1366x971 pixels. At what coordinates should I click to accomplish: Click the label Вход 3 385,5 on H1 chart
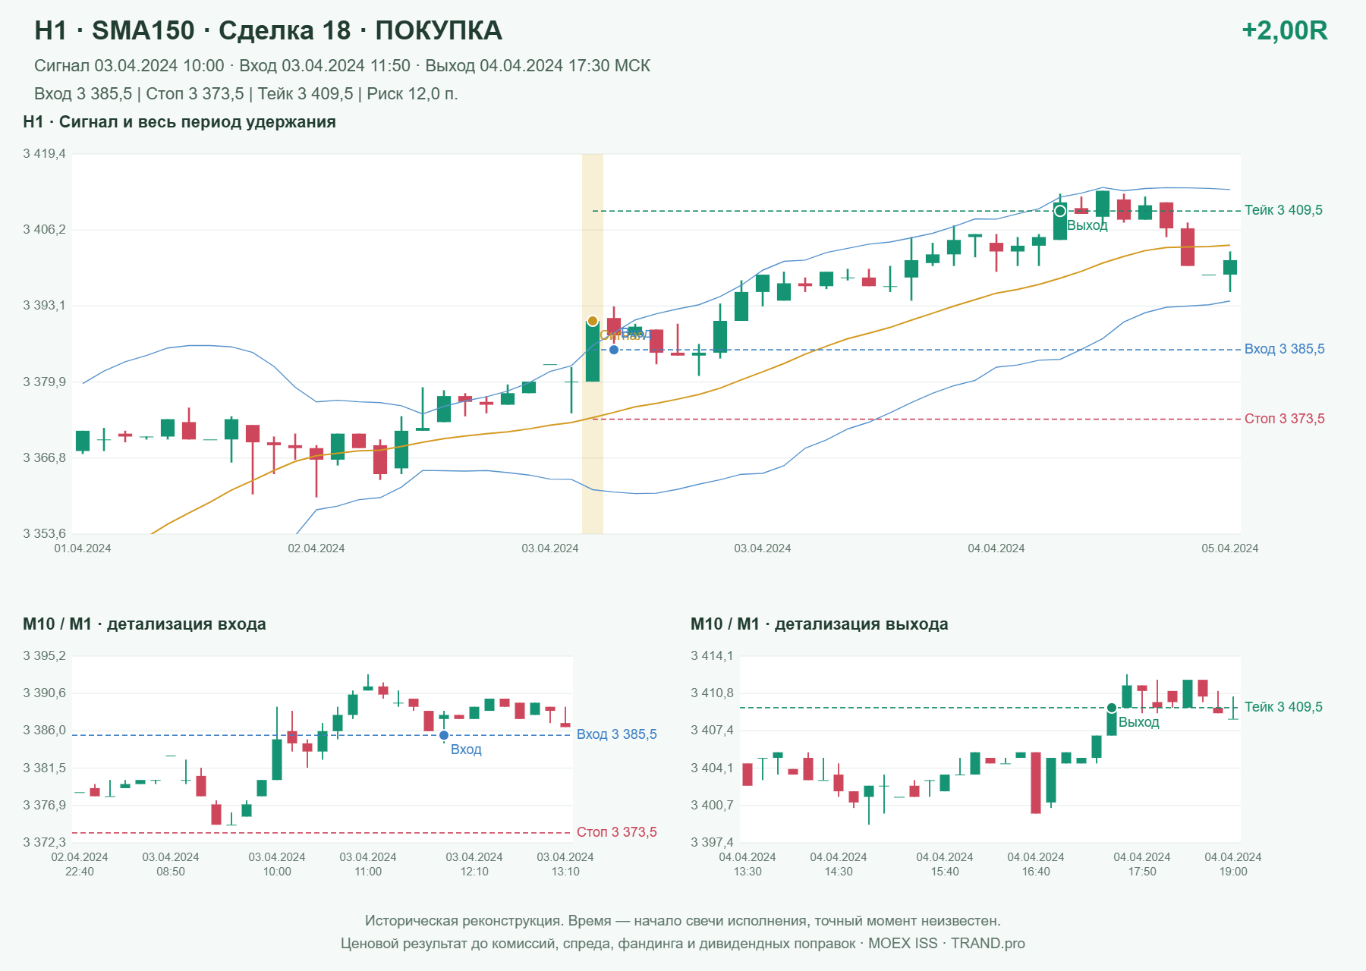pos(1284,349)
